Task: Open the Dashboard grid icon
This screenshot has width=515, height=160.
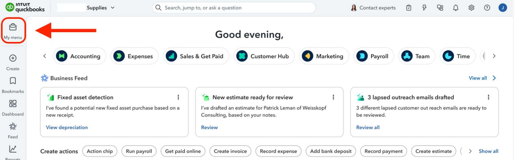Action: pos(13,104)
